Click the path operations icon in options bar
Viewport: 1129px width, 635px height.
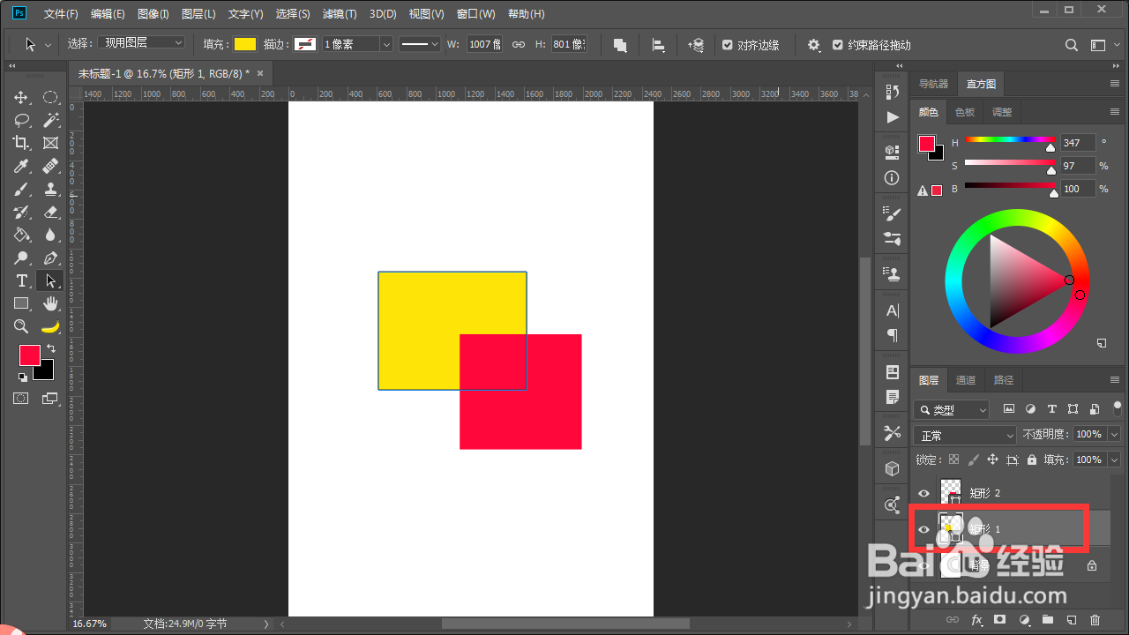620,45
